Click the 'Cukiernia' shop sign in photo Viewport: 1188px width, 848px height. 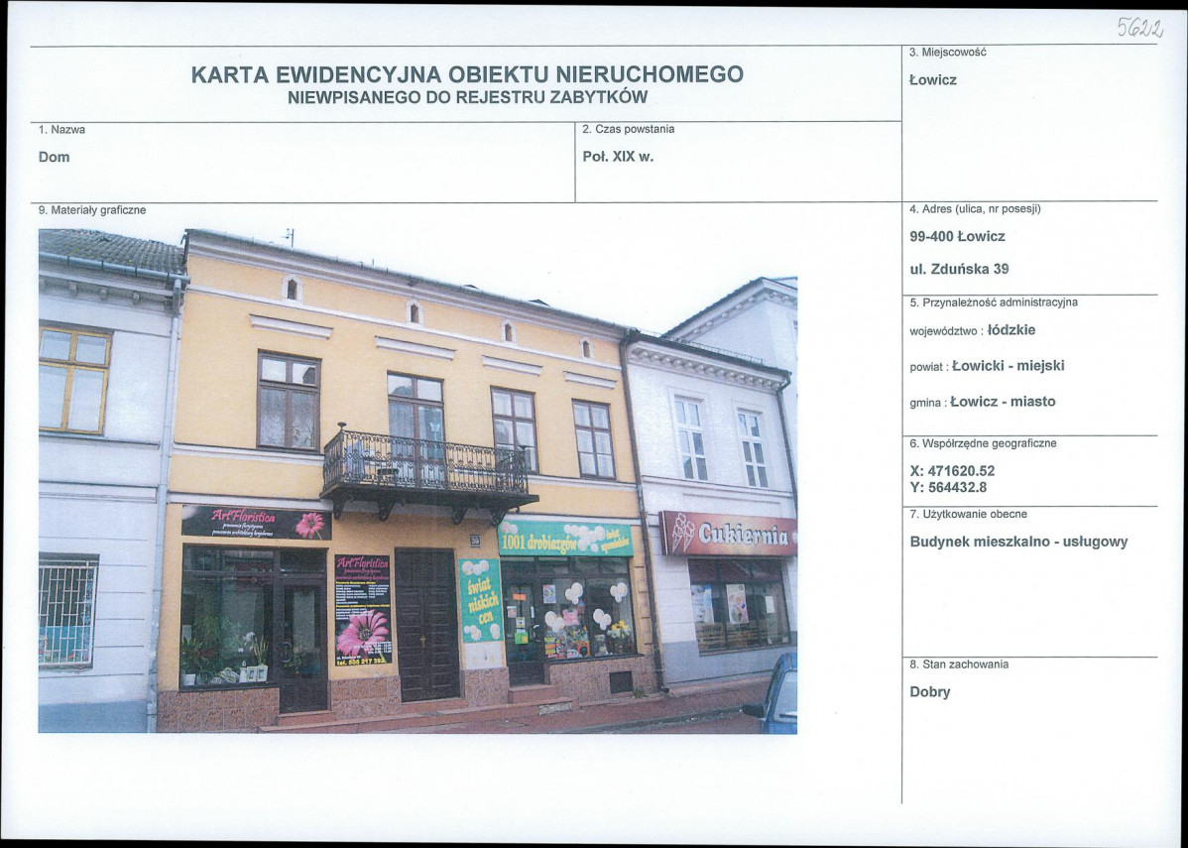pyautogui.click(x=728, y=535)
